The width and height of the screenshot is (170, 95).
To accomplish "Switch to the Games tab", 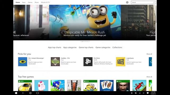I will [x=30, y=2].
